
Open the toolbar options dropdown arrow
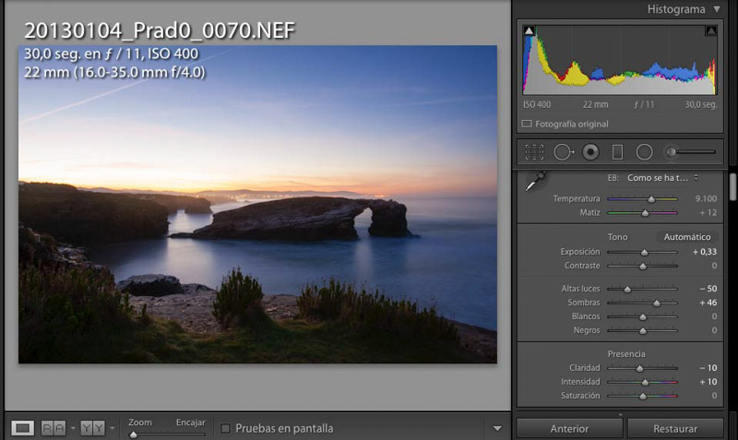pyautogui.click(x=497, y=428)
